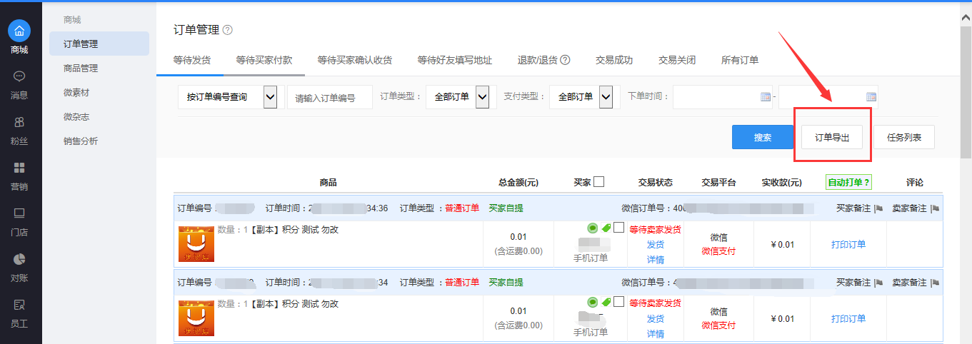The width and height of the screenshot is (972, 344).
Task: Open the 消息 messages sidebar icon
Action: [x=19, y=77]
